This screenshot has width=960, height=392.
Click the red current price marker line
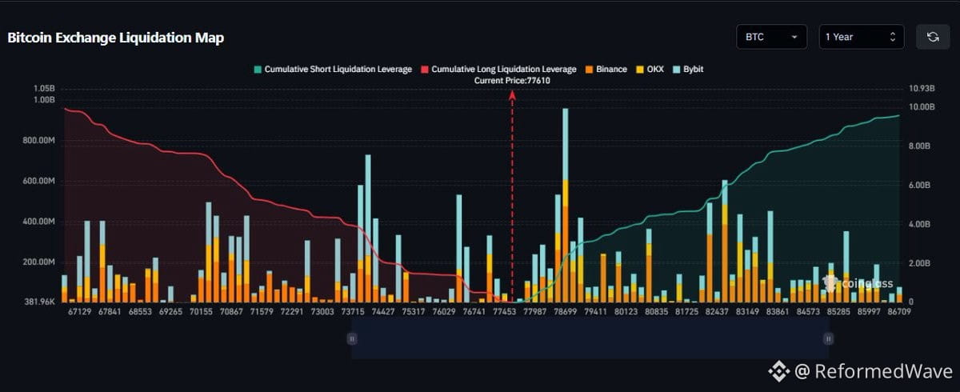pyautogui.click(x=512, y=196)
